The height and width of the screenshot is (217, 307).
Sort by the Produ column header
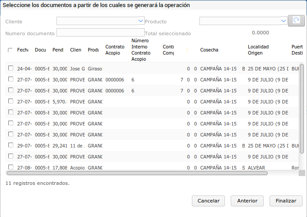point(94,50)
